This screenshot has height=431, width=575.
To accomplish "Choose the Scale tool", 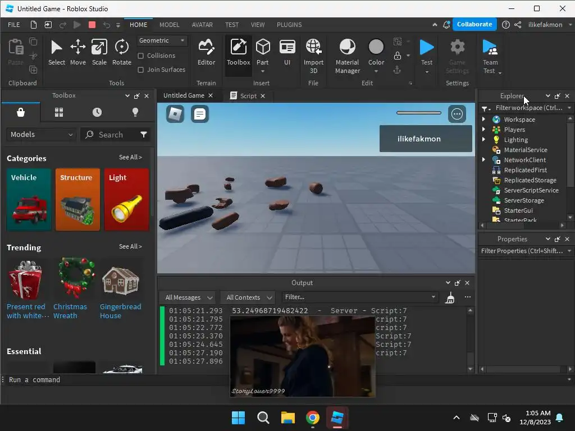I will [x=99, y=52].
